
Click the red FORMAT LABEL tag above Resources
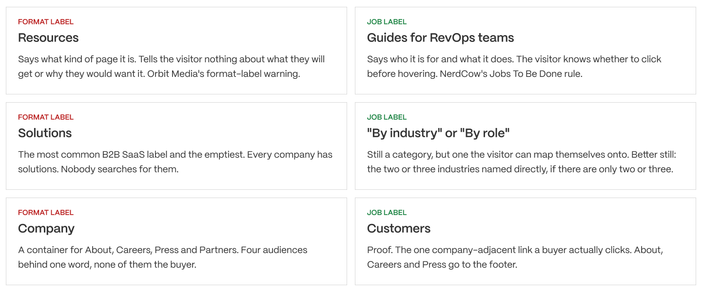tap(46, 22)
